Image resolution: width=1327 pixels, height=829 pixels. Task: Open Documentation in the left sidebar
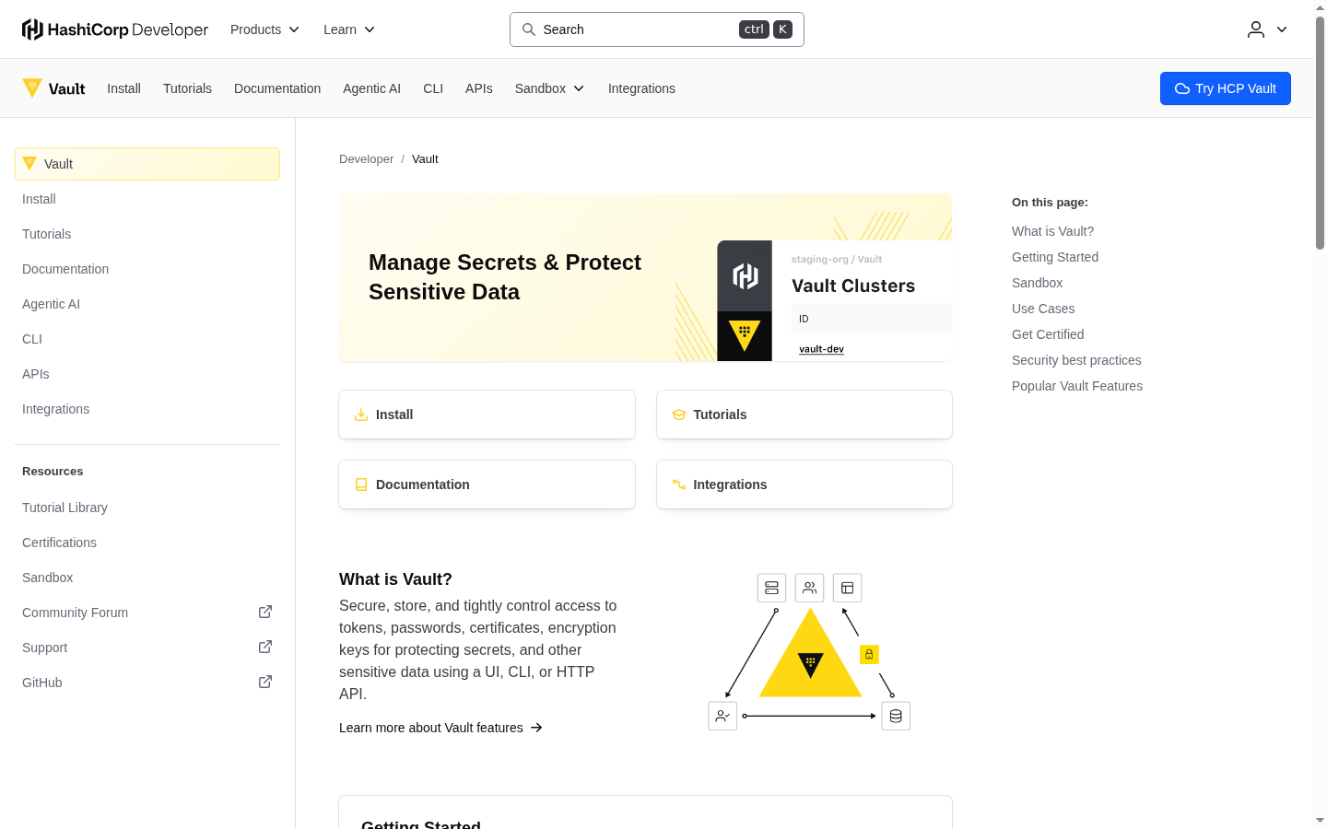147,269
